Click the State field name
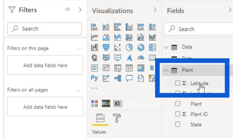Viewport: 233px width, 138px height. pos(196,124)
